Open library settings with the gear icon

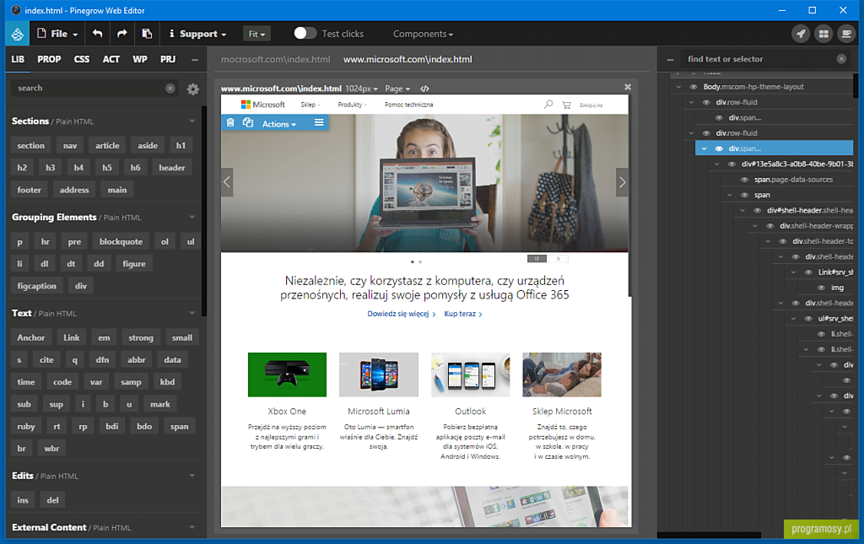click(193, 89)
